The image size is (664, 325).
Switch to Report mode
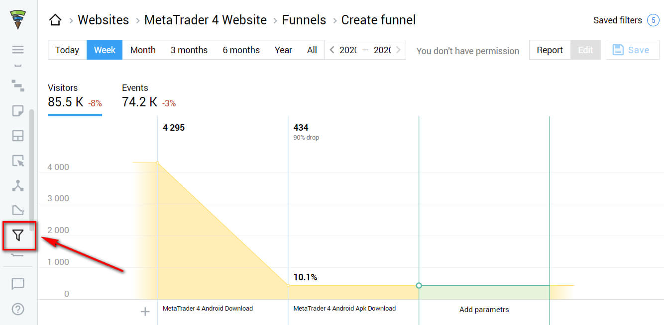tap(550, 50)
